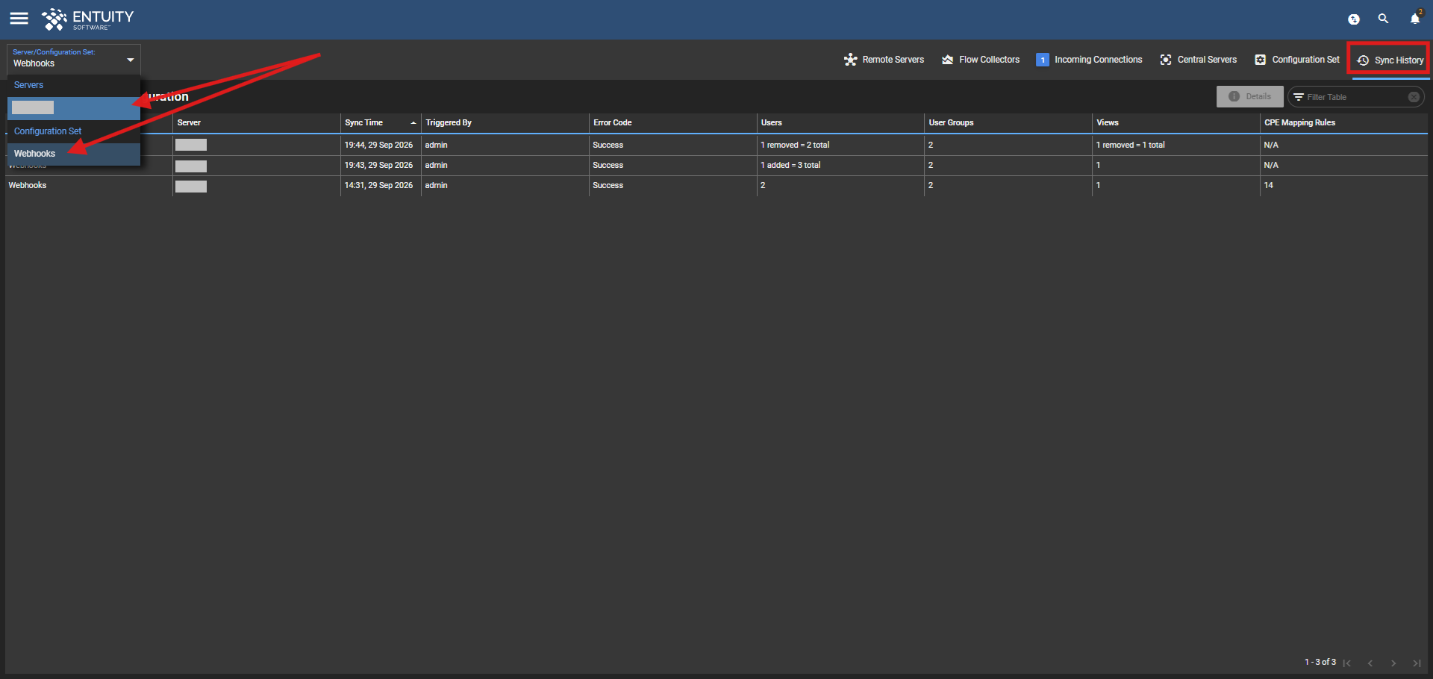Sort by the Server column header
This screenshot has width=1433, height=679.
[x=256, y=122]
